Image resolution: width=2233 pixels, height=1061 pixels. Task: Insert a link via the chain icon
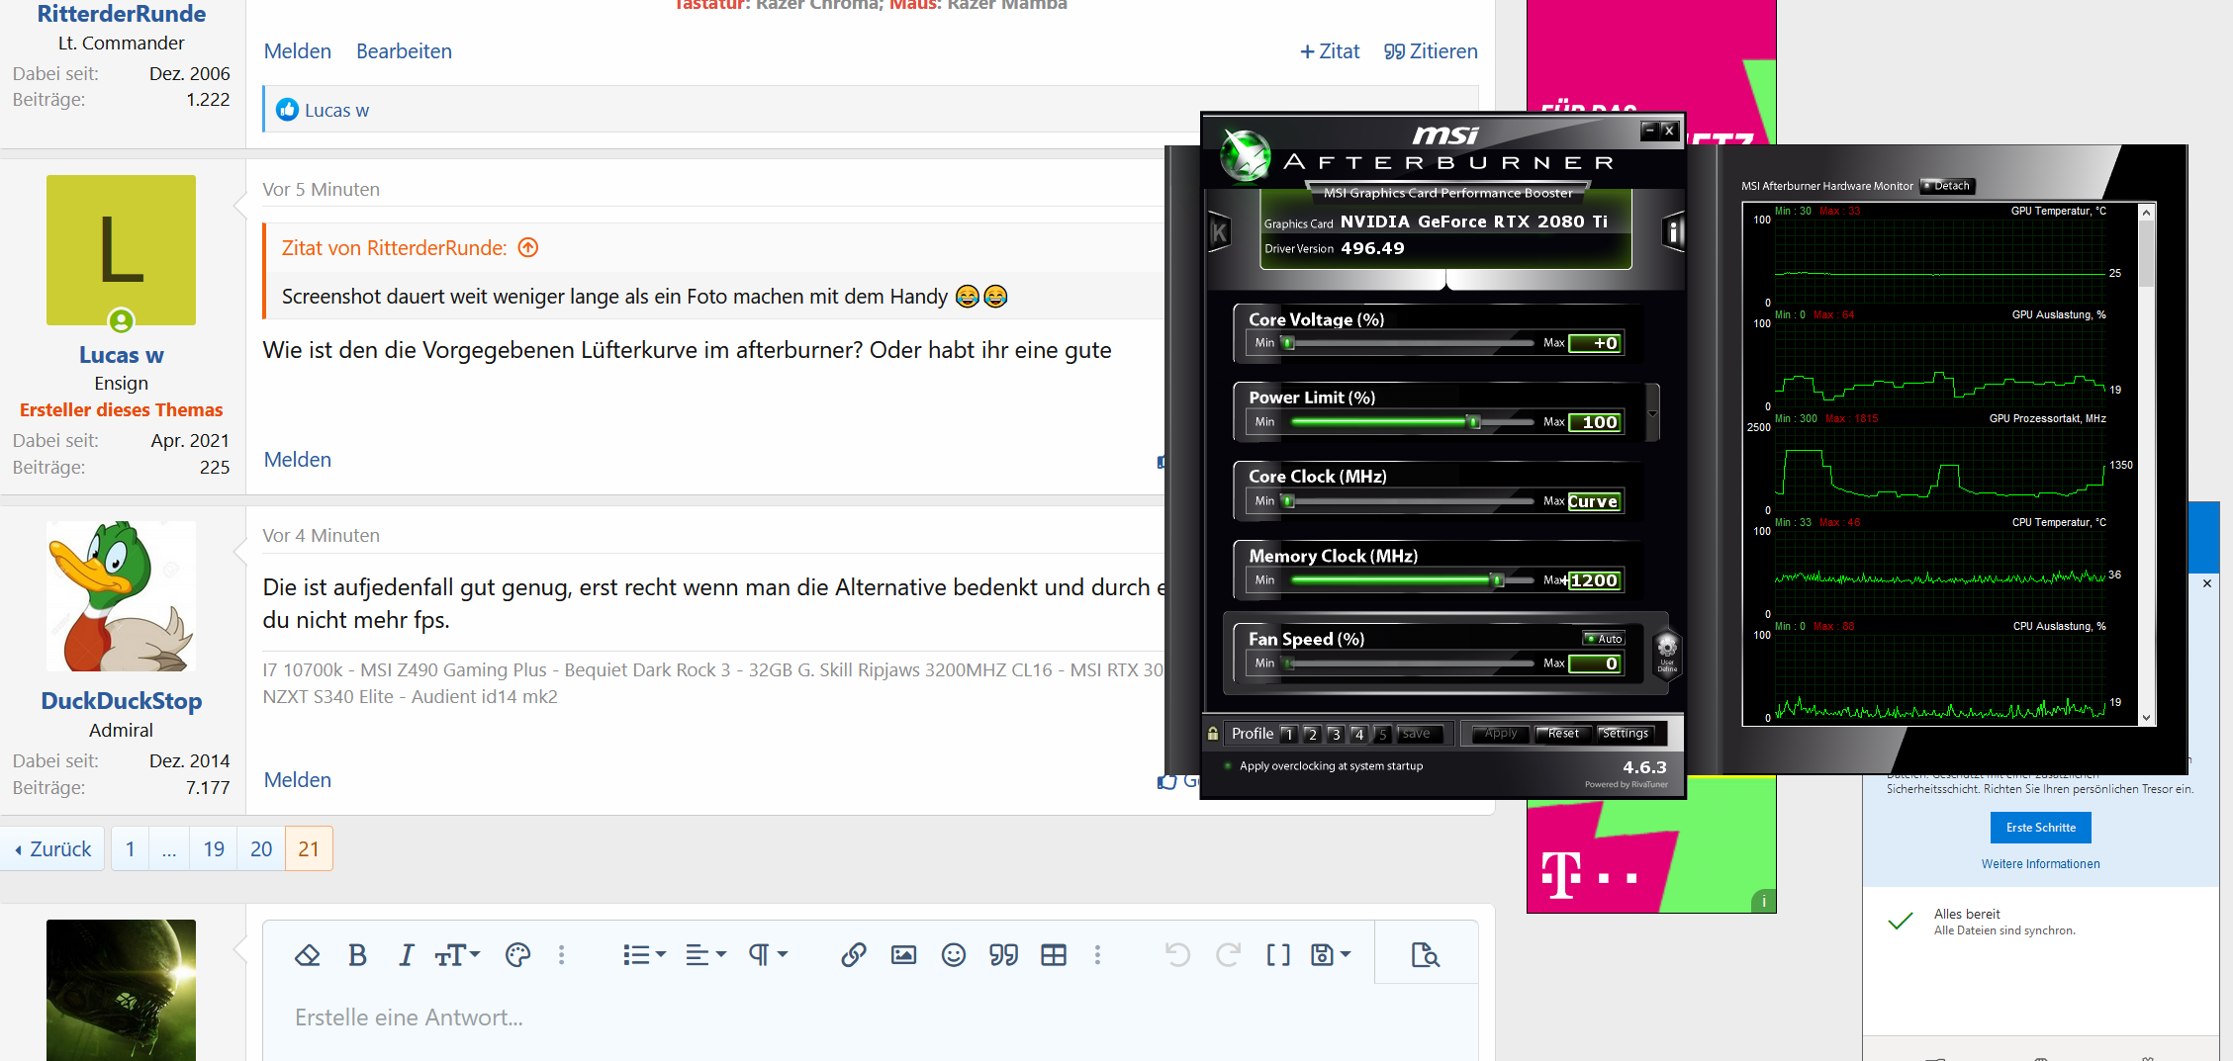tap(853, 954)
